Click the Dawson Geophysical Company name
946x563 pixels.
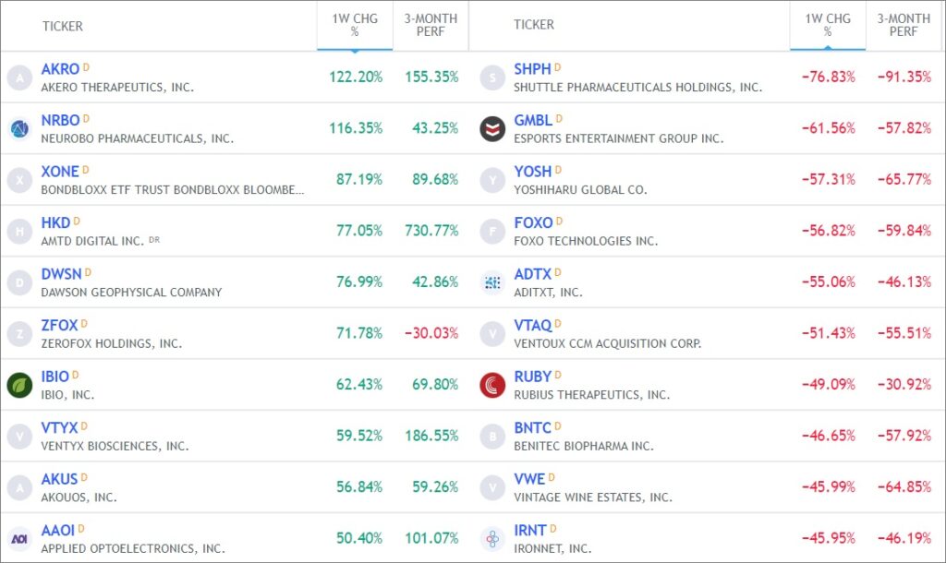pos(131,293)
